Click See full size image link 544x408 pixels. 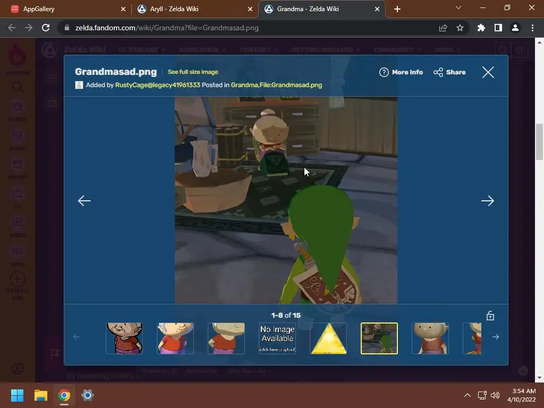click(193, 72)
